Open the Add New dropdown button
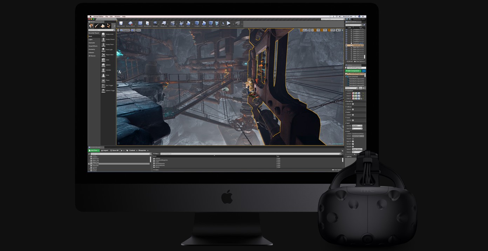 [x=94, y=150]
